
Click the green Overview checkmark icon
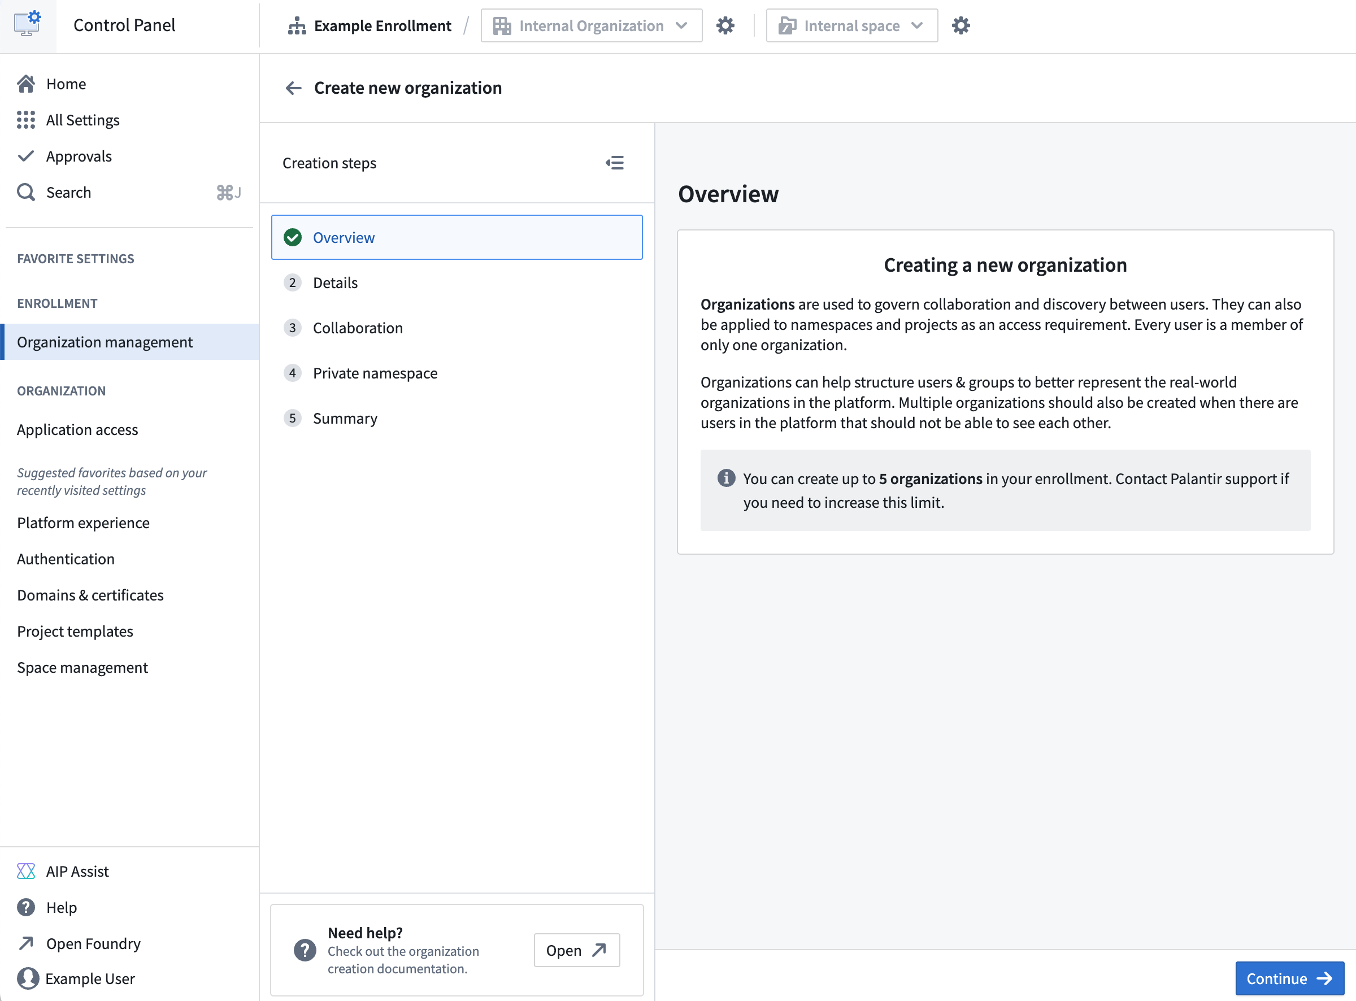tap(293, 237)
